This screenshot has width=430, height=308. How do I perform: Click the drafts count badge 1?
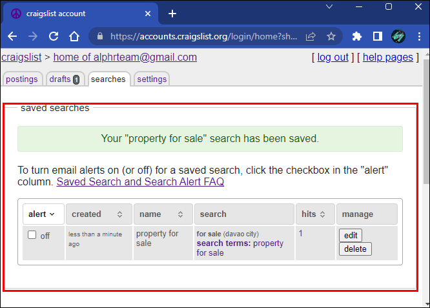[x=76, y=79]
